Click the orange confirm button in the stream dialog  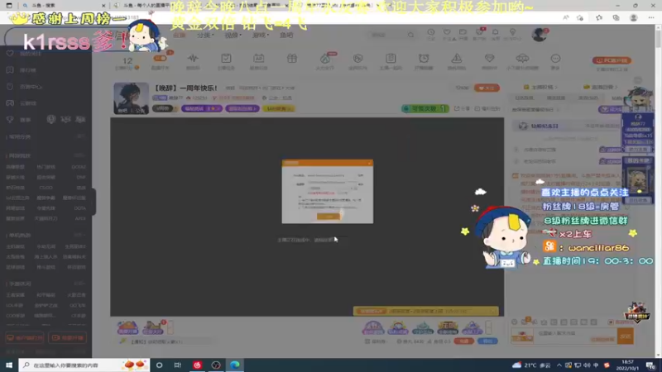pyautogui.click(x=329, y=216)
